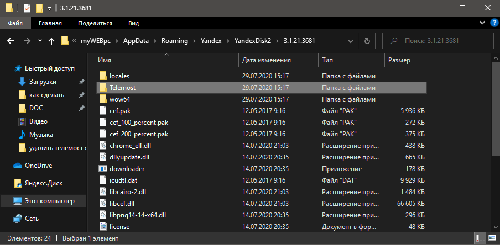Refresh the current folder view
The height and width of the screenshot is (245, 500).
click(x=367, y=41)
